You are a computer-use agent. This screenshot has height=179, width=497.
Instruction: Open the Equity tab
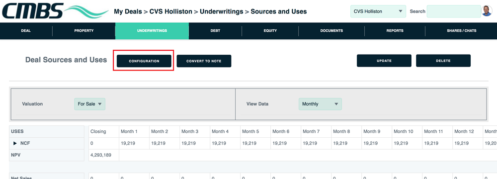(270, 31)
